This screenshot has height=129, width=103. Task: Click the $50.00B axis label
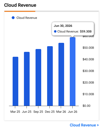(88, 48)
